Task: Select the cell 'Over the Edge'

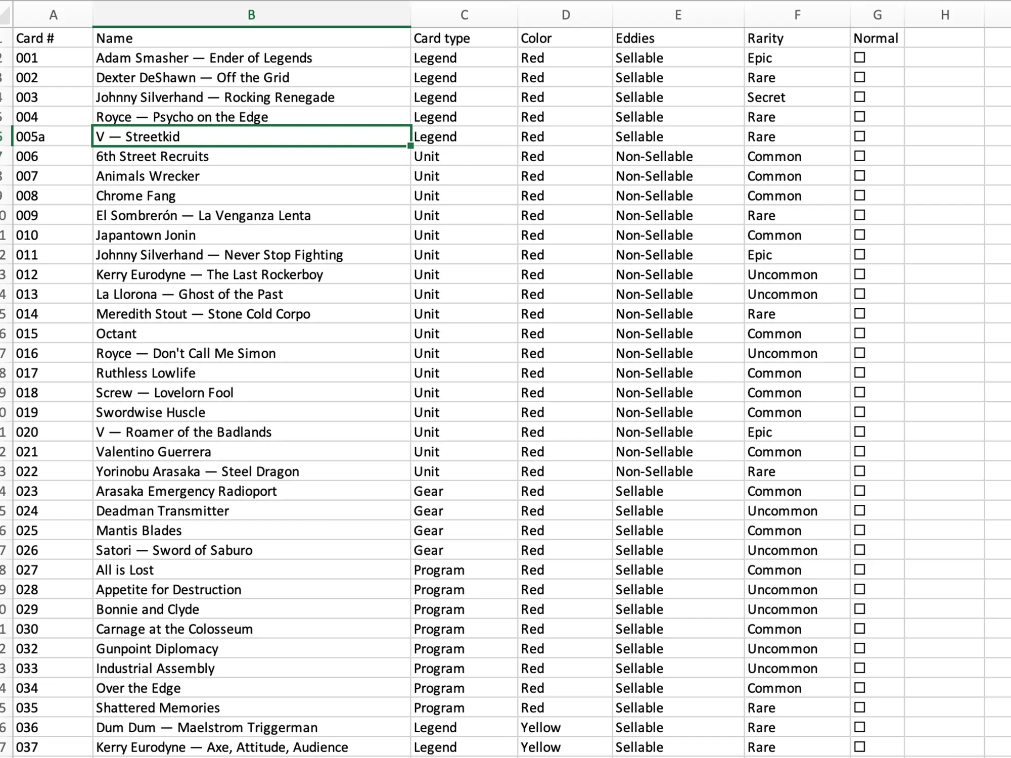Action: coord(252,688)
